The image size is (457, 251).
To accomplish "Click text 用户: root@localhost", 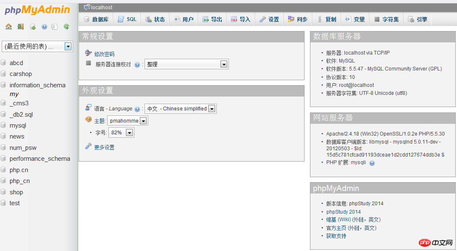I will (350, 85).
